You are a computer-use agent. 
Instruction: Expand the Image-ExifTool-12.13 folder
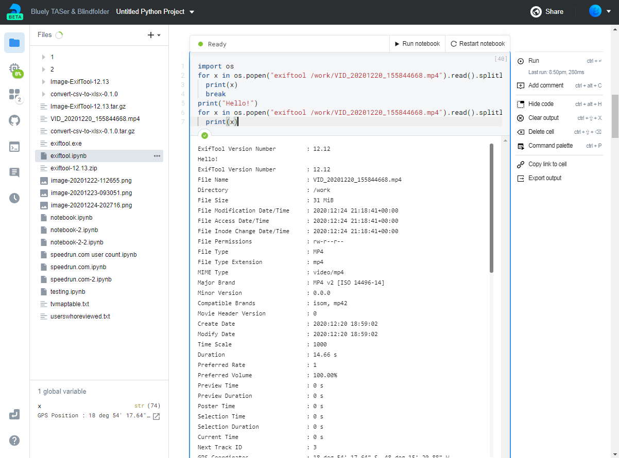click(44, 82)
